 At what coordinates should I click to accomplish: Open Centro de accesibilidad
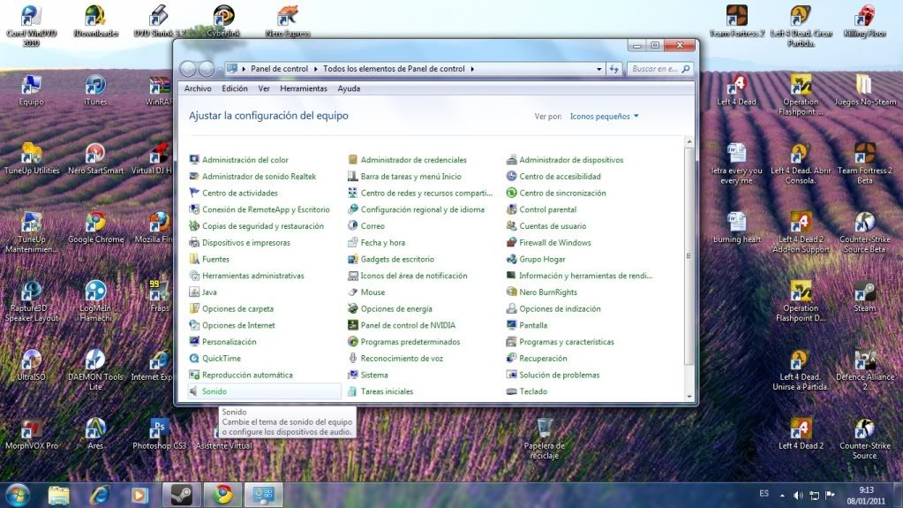[x=560, y=177]
